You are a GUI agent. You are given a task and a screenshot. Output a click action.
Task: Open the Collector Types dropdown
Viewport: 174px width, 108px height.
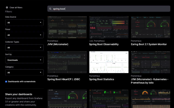[x=24, y=48]
